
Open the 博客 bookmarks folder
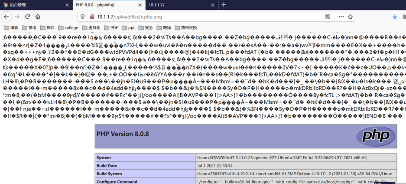click(x=11, y=28)
